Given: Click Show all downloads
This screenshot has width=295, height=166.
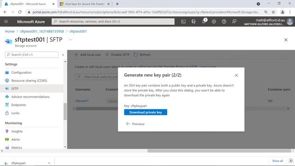Looking at the screenshot, I should [x=277, y=161].
